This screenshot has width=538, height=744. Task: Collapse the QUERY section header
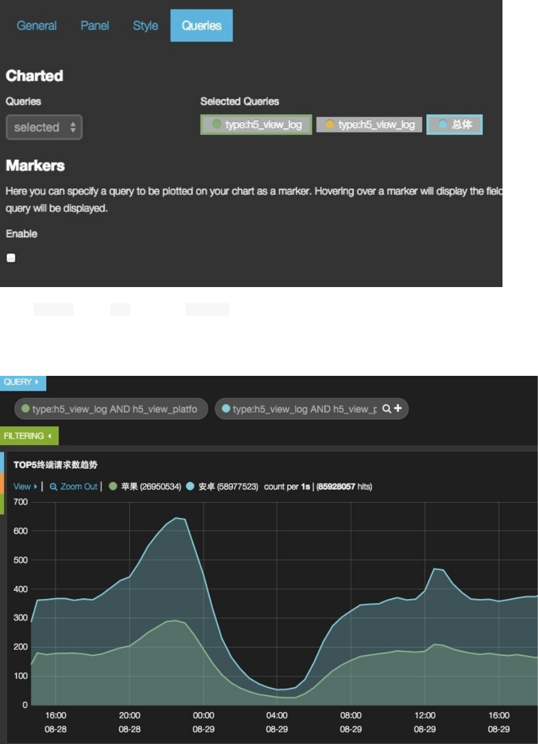coord(22,382)
